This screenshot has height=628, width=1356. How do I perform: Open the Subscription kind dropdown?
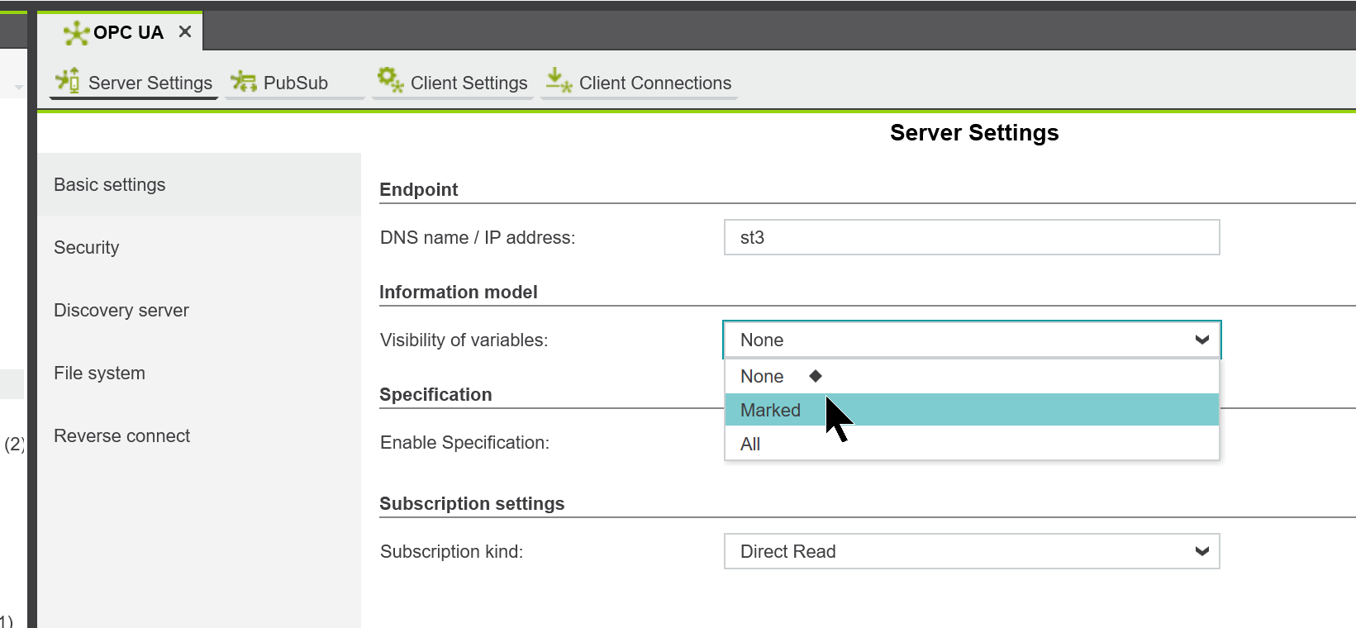coord(971,551)
